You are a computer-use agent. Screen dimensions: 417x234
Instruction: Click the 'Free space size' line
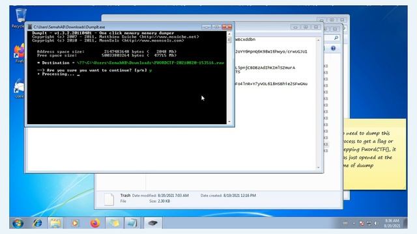pyautogui.click(x=107, y=55)
